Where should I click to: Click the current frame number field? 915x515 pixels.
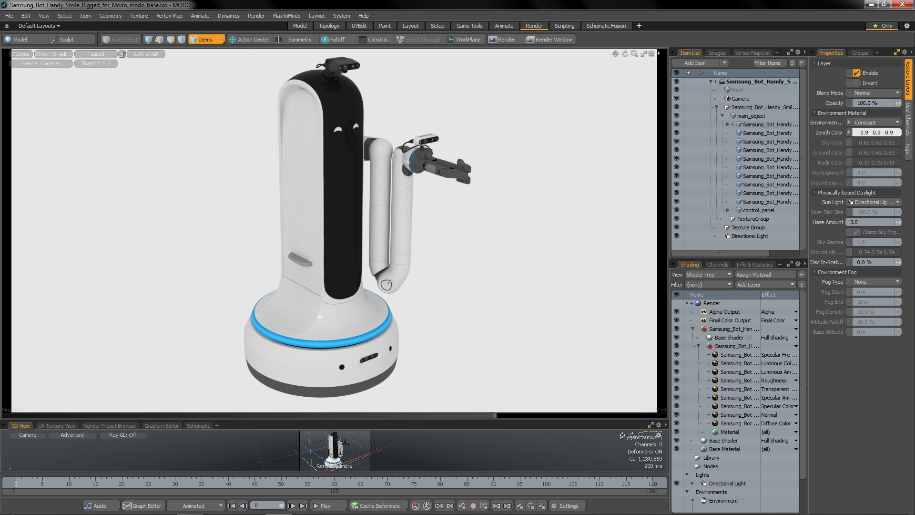point(264,506)
